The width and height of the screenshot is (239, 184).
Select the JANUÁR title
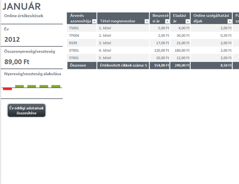[x=22, y=6]
